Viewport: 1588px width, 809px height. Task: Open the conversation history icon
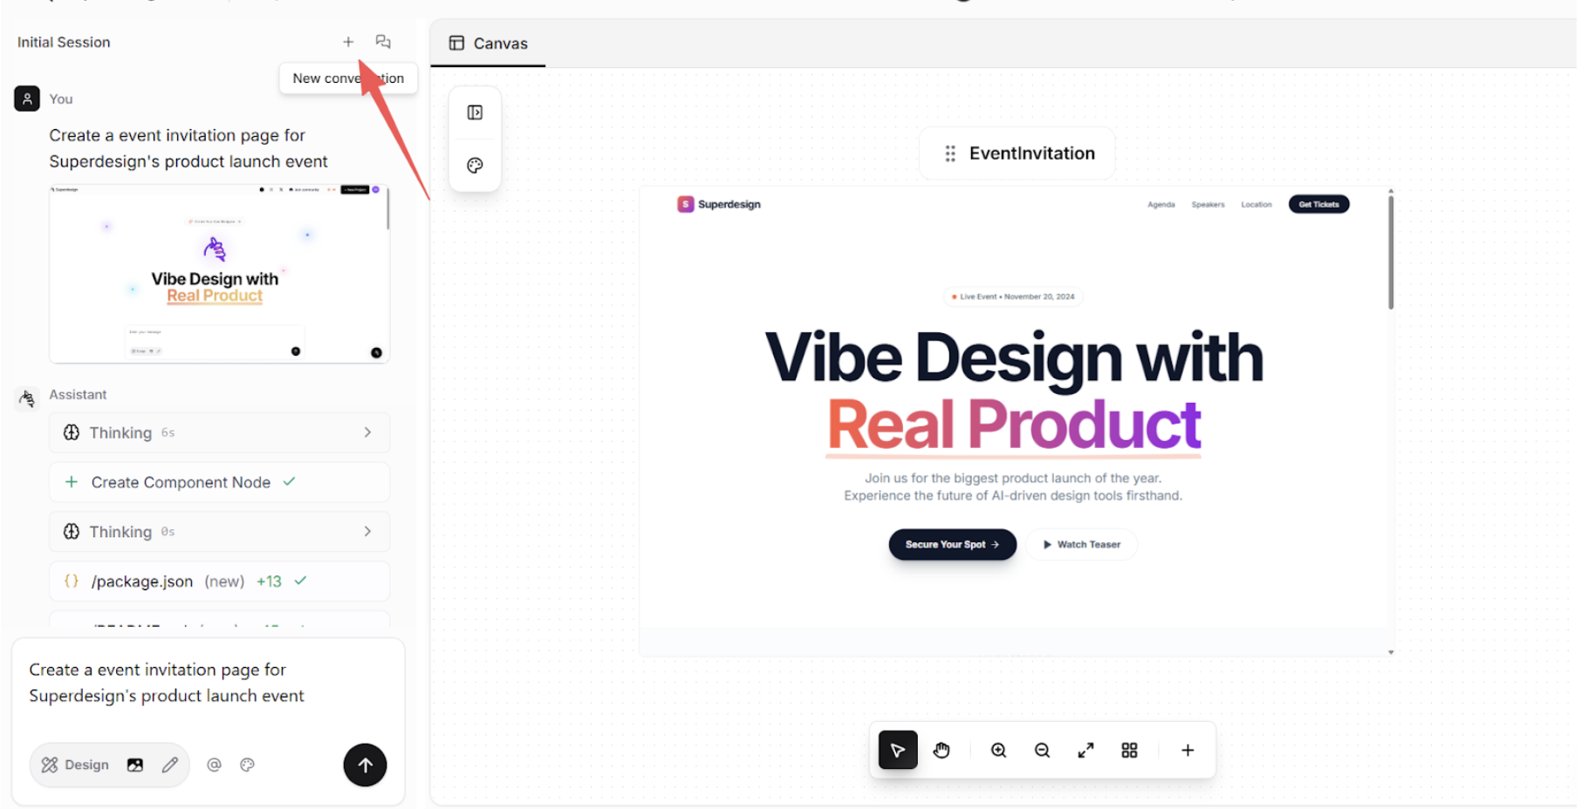coord(383,42)
